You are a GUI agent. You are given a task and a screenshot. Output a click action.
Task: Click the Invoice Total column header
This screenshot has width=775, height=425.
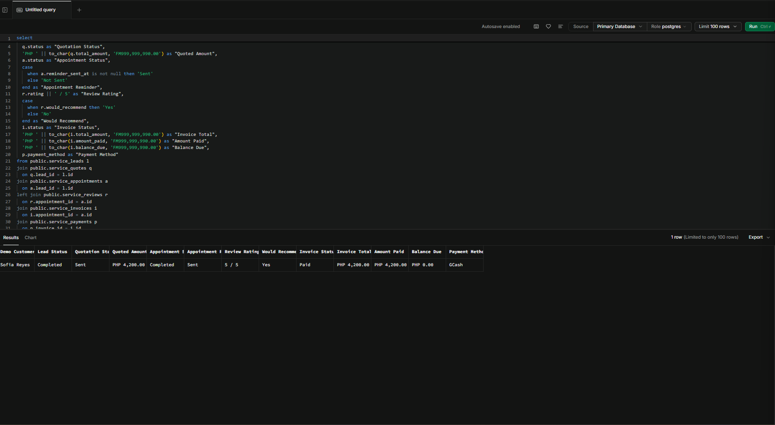353,252
